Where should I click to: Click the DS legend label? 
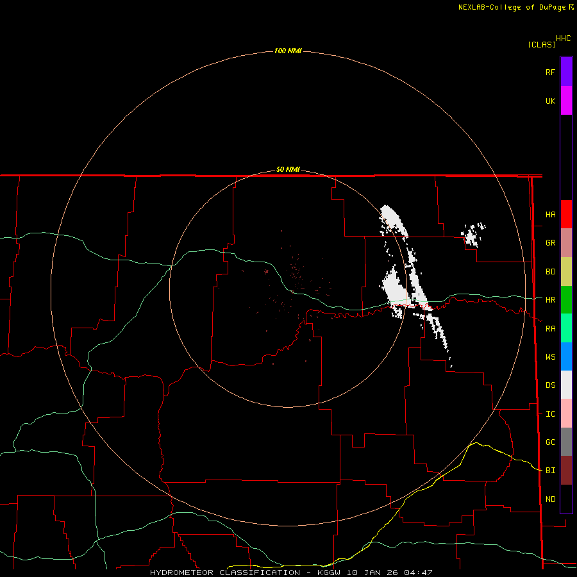(x=550, y=385)
